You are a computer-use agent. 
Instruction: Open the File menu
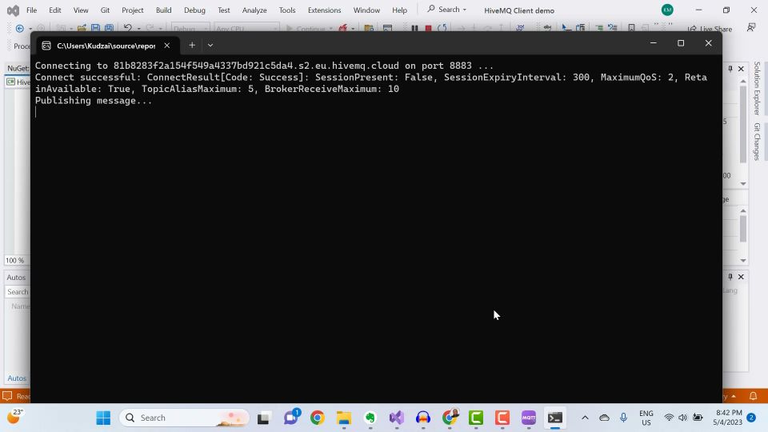pyautogui.click(x=31, y=10)
